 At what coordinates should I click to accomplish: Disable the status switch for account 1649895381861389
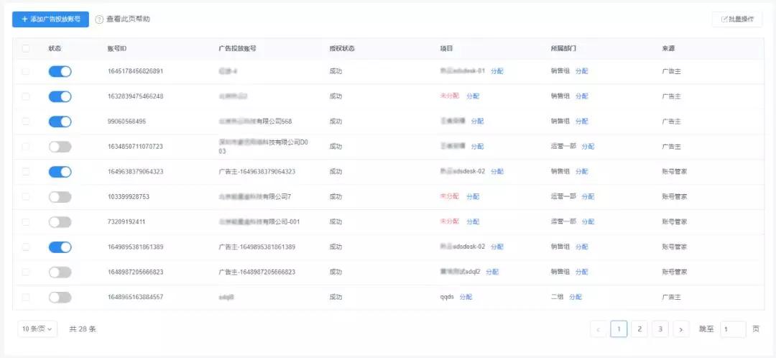(60, 247)
